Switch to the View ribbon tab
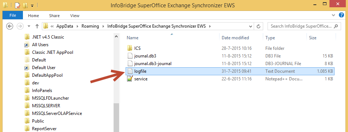Screen dimensions: 348x132 75,16
